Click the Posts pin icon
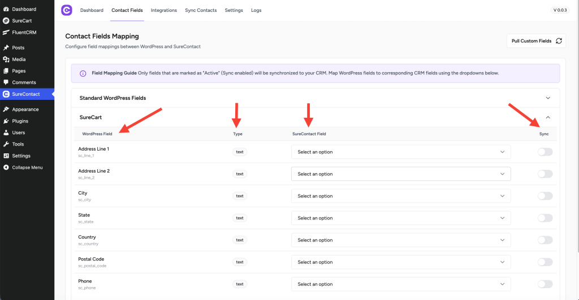Viewport: 579px width, 300px height. 6,47
